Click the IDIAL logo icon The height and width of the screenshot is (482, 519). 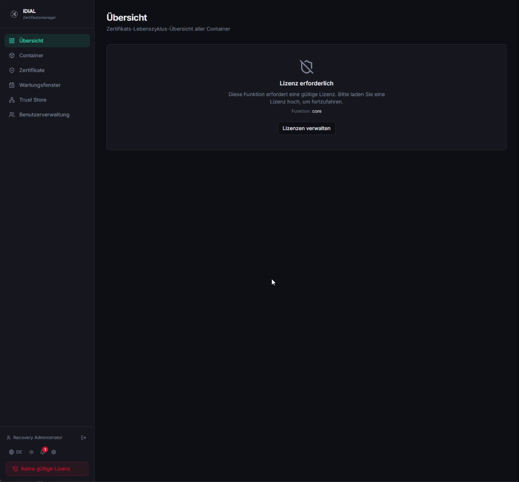pos(14,14)
